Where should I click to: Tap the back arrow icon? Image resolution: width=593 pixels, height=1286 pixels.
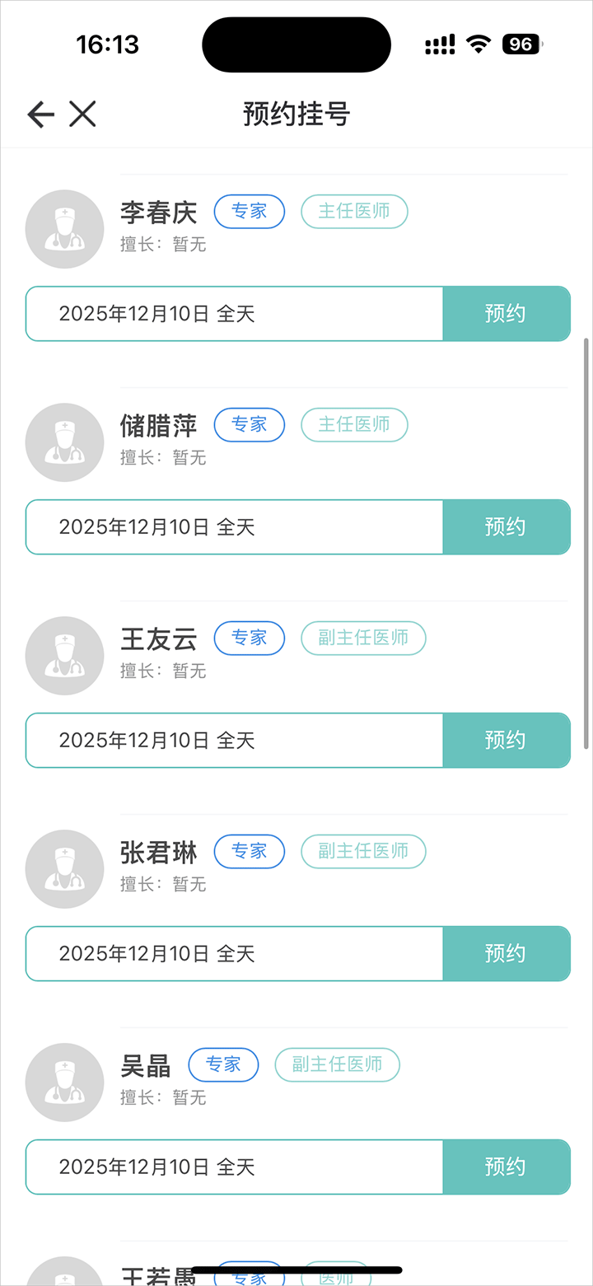click(x=40, y=115)
